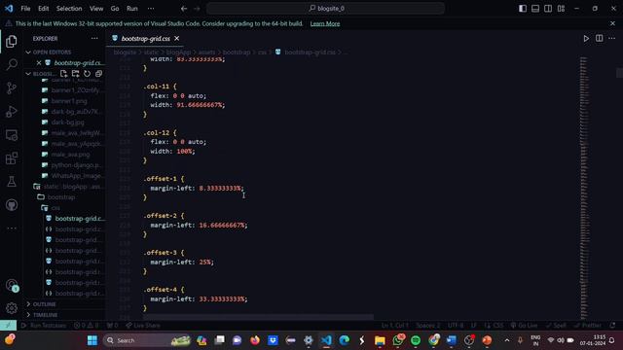The image size is (623, 350).
Task: Open Explorer views and more actions
Action: coord(94,39)
